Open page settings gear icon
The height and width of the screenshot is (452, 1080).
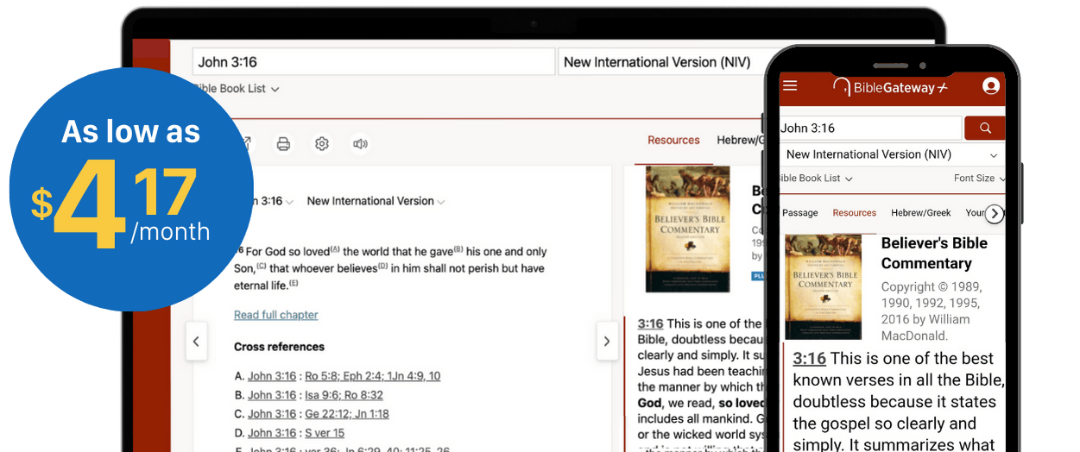click(322, 144)
